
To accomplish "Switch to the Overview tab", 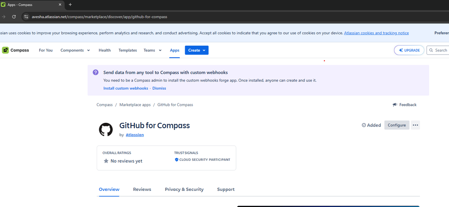I will (109, 189).
